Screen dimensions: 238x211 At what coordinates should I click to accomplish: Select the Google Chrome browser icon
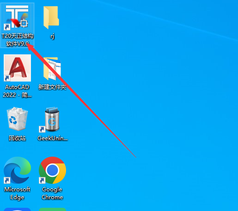52,170
